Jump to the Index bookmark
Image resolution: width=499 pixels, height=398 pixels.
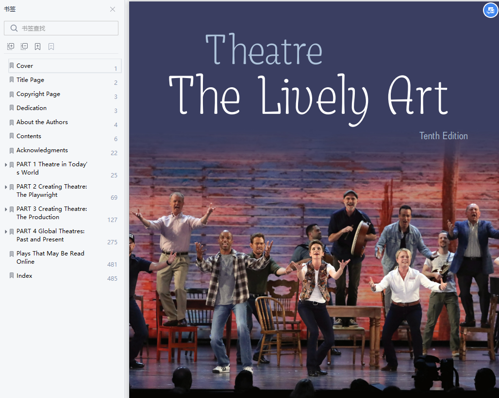point(24,276)
